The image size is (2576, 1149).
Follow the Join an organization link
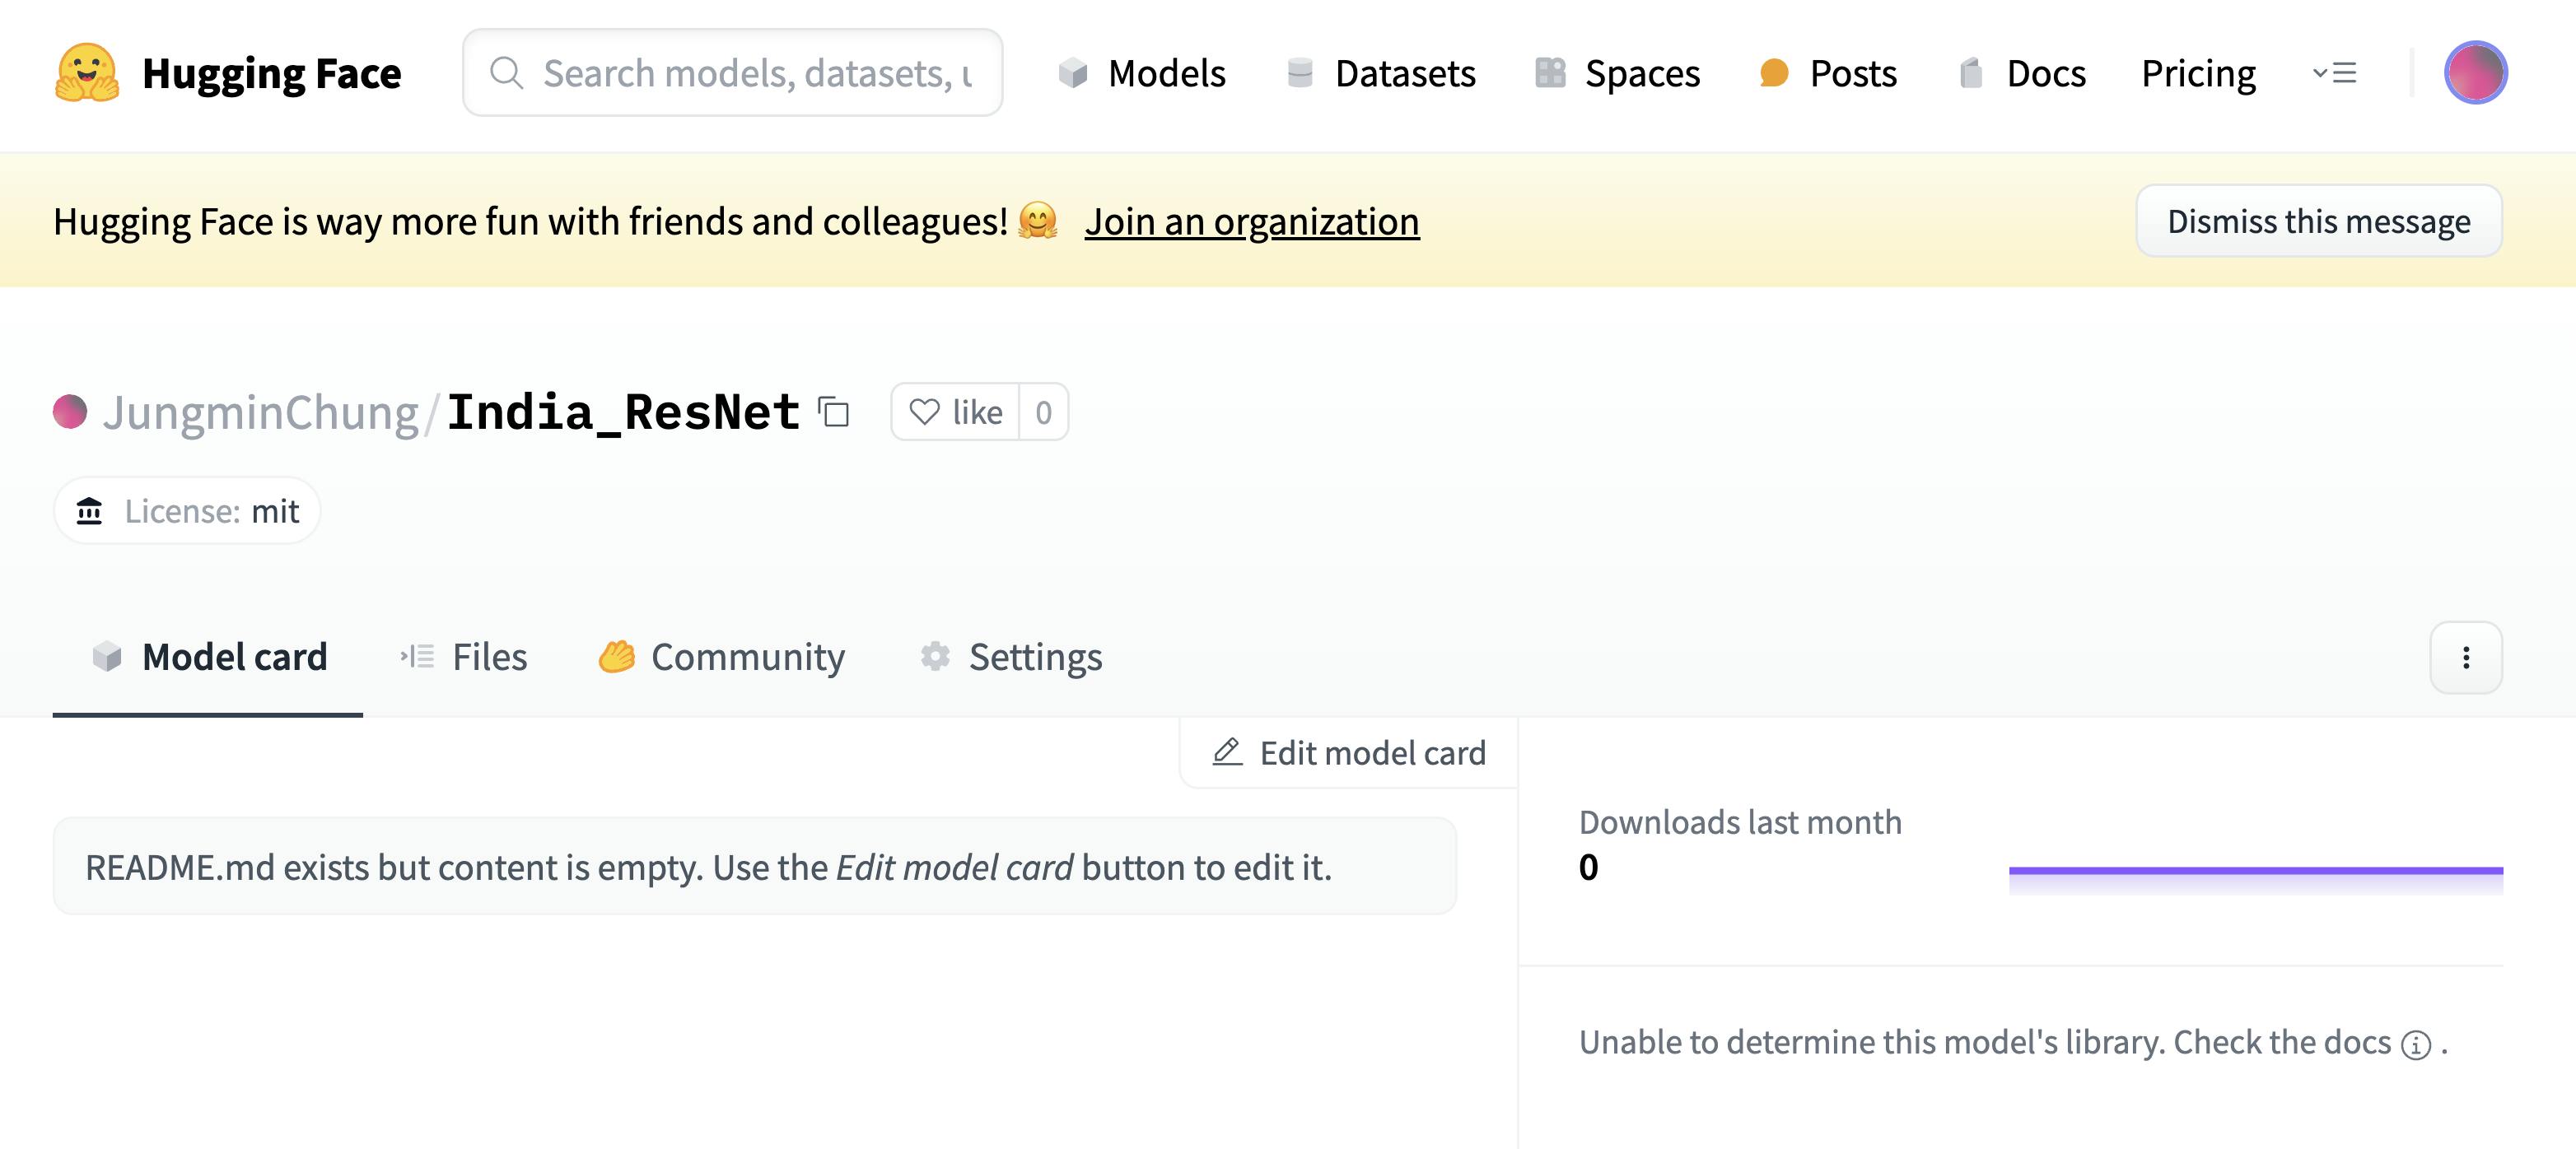pos(1252,221)
